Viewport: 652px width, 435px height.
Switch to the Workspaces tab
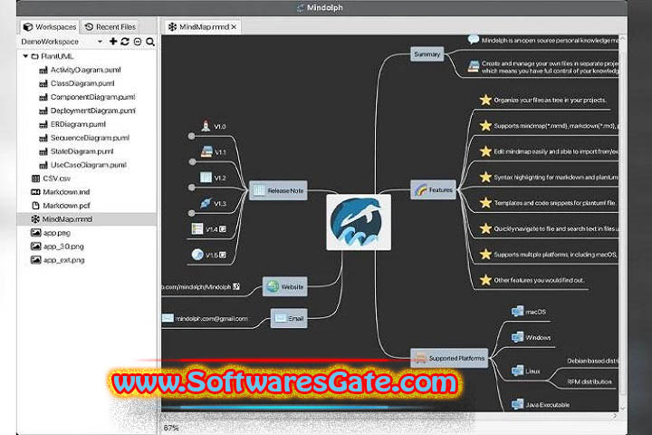point(50,26)
